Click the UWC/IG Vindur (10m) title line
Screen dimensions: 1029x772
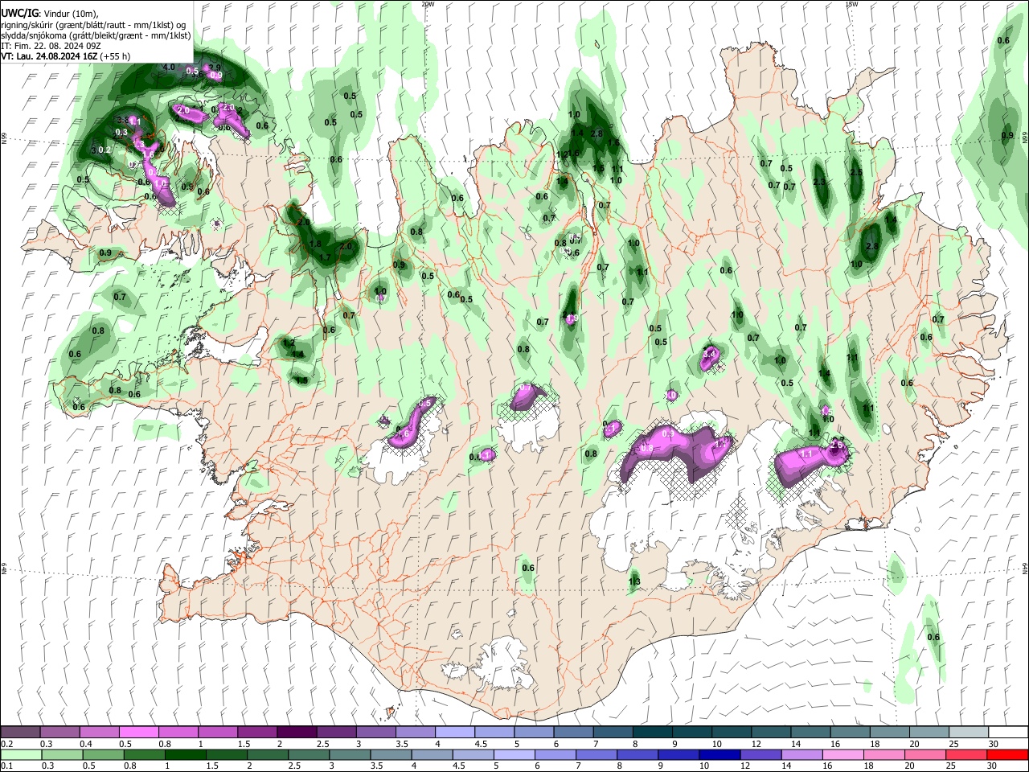[x=50, y=13]
